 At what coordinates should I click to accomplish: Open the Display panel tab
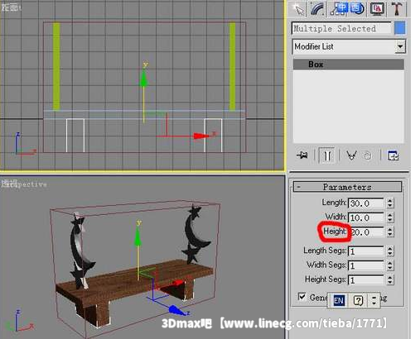click(x=377, y=9)
